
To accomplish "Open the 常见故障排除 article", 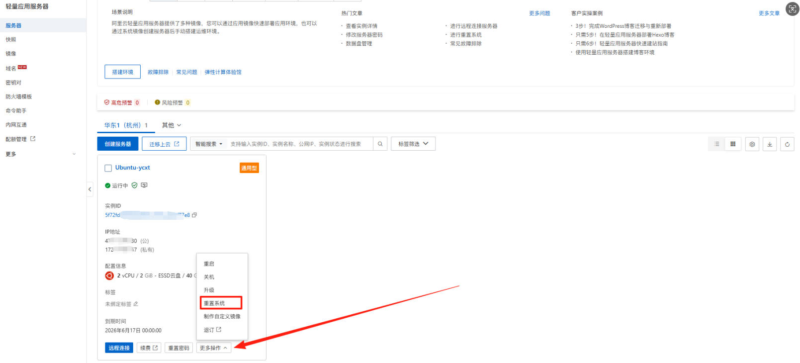I will [466, 44].
